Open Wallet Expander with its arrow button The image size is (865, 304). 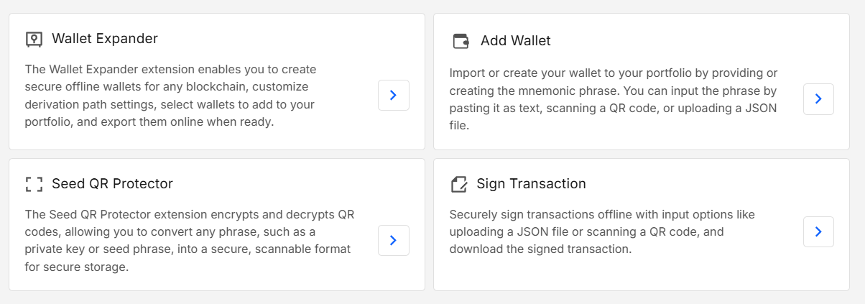click(393, 95)
